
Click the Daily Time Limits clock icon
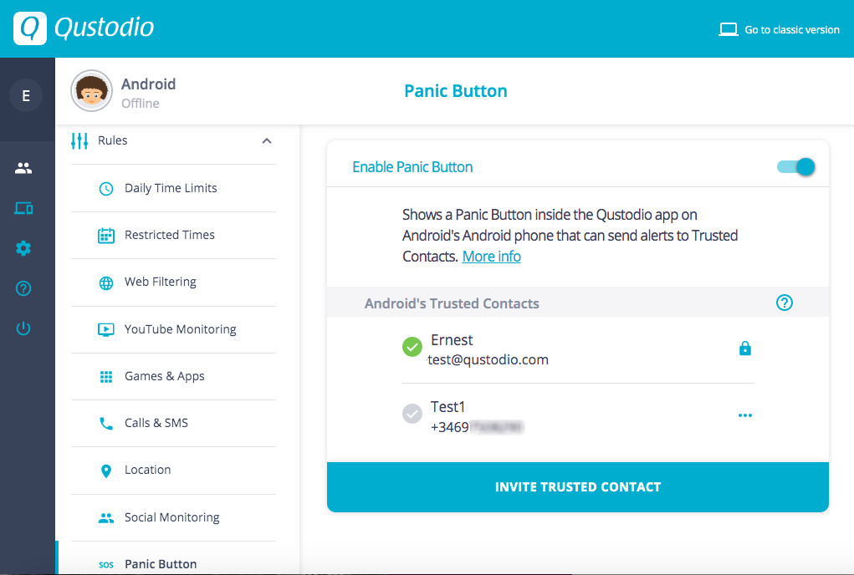pyautogui.click(x=106, y=189)
